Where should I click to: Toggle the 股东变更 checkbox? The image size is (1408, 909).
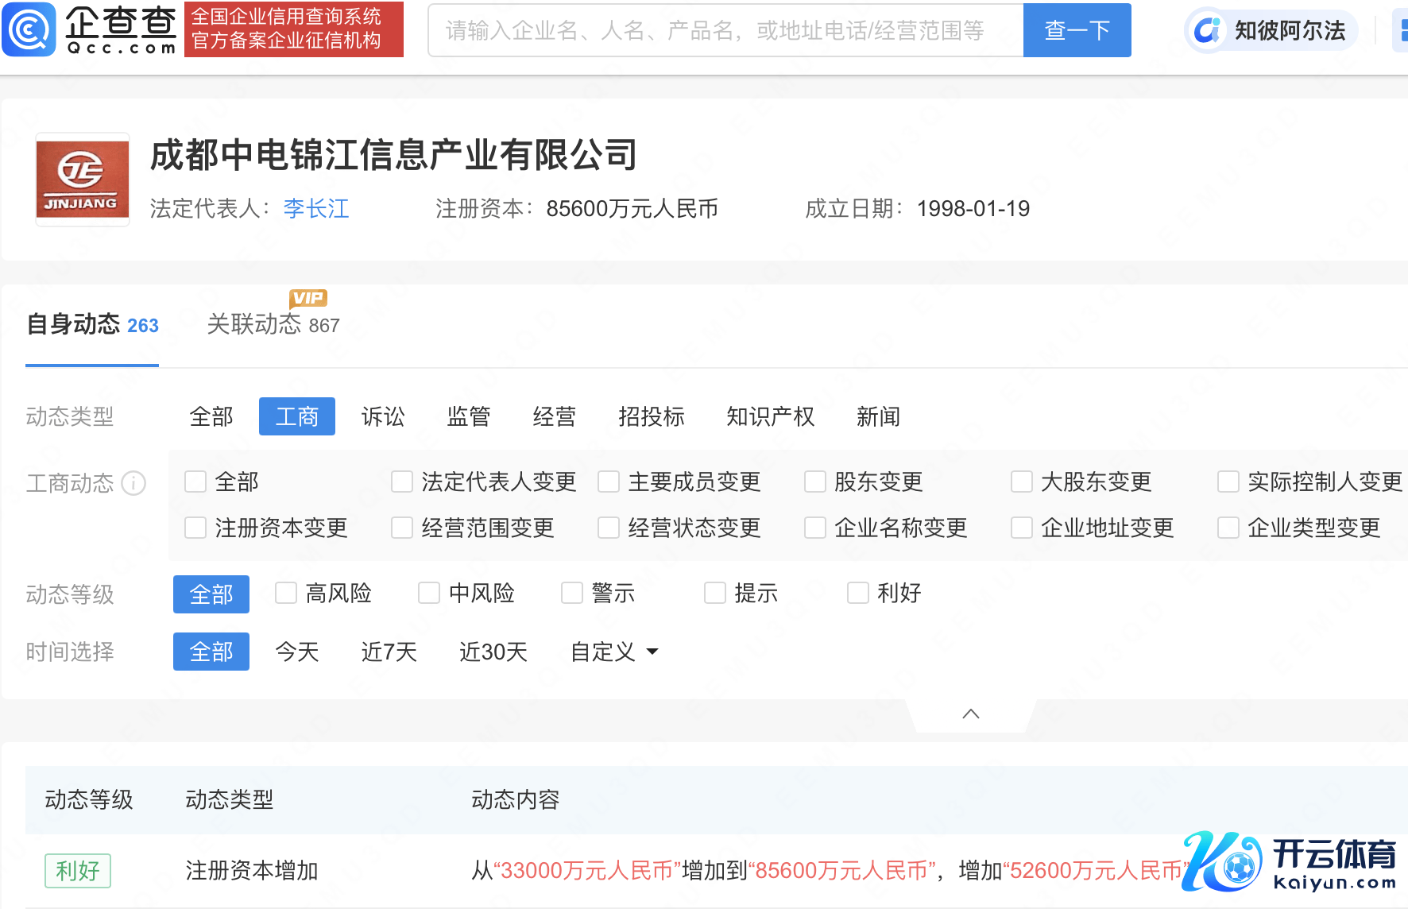(815, 482)
